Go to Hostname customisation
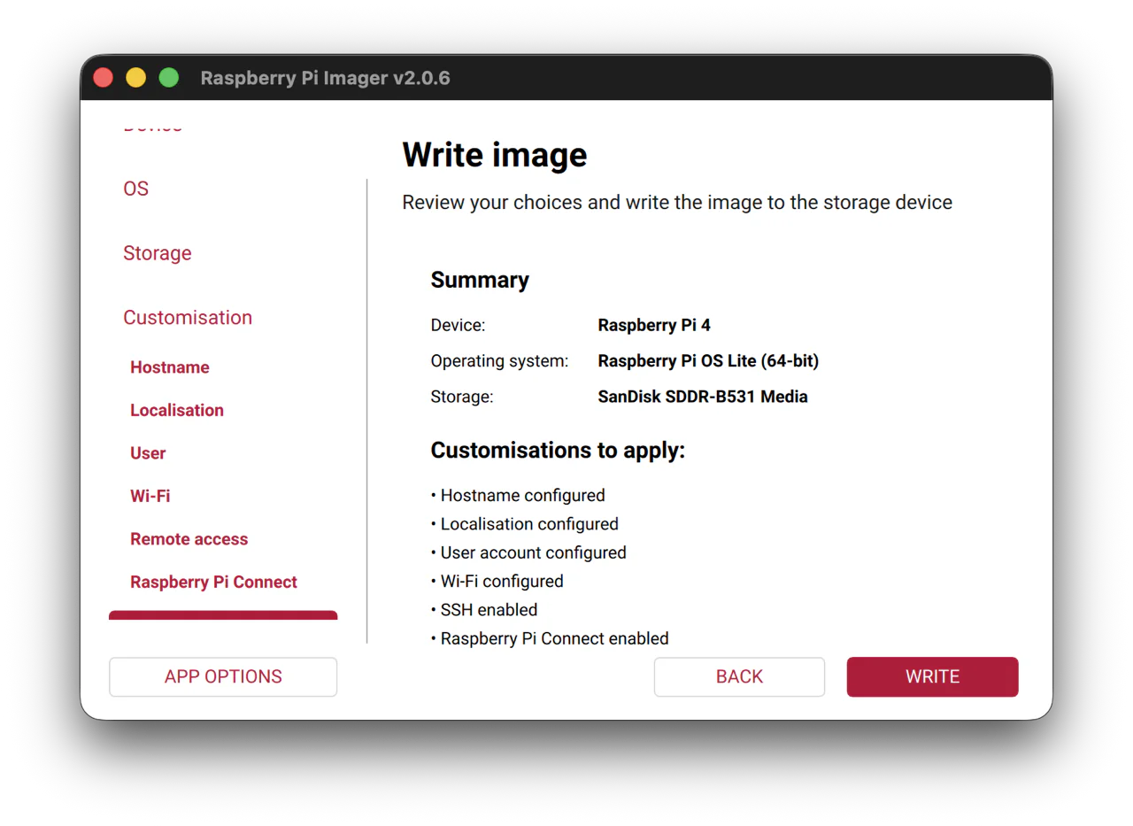1133x826 pixels. coord(170,367)
